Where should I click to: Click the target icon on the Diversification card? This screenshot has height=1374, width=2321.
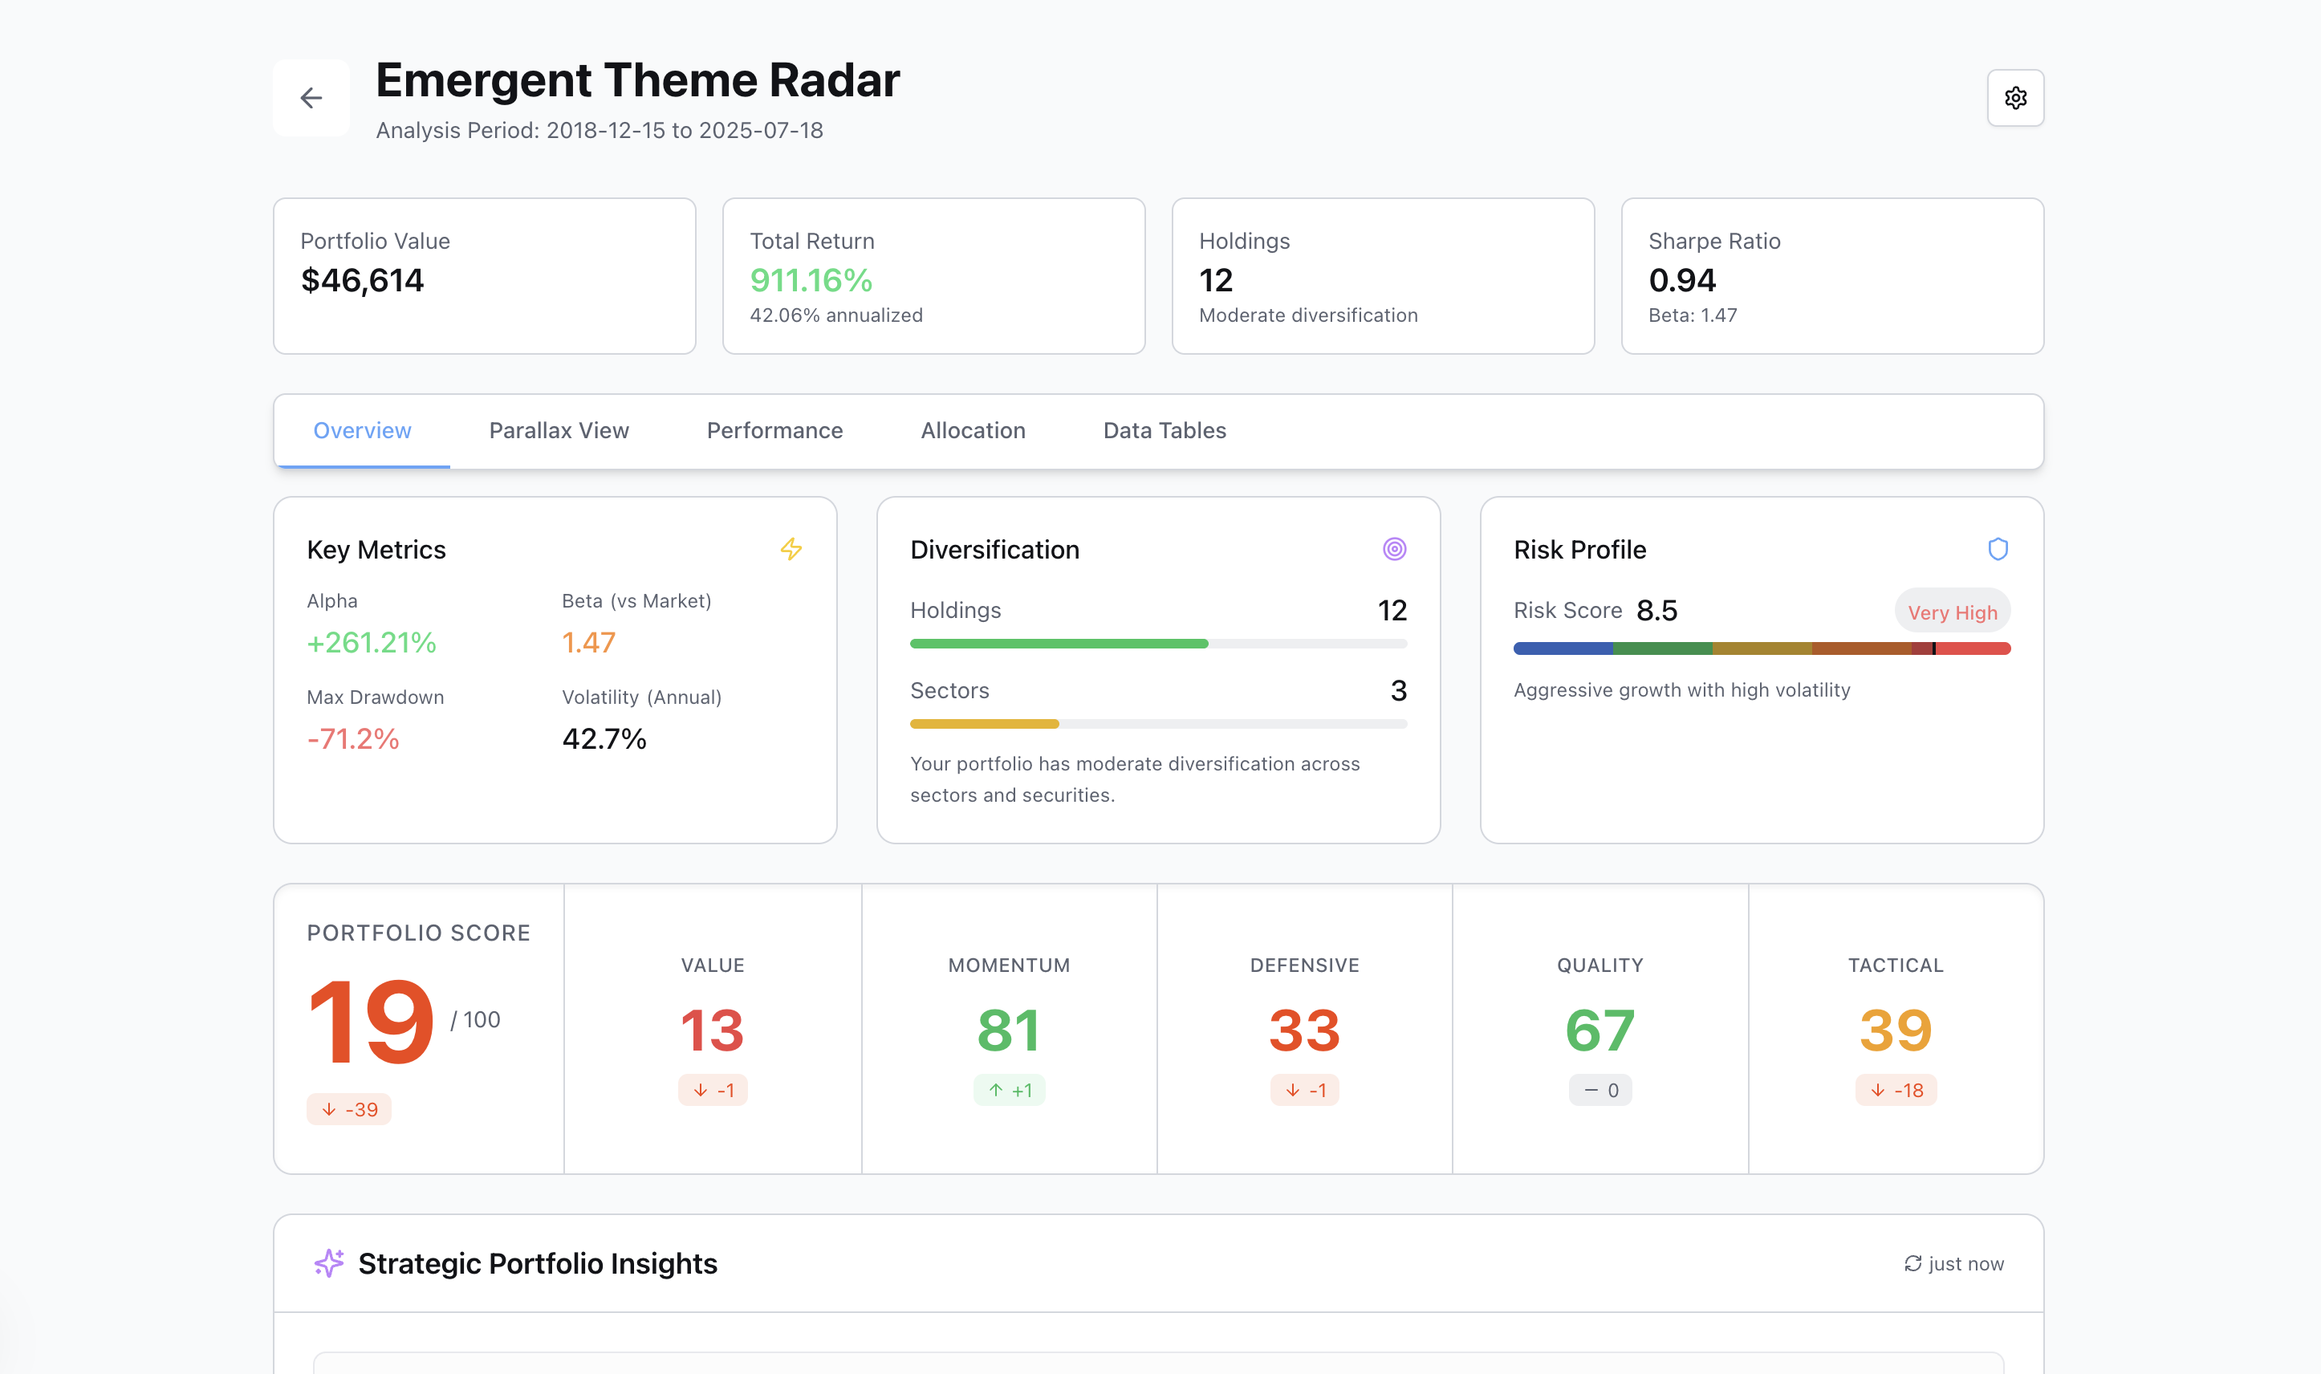click(x=1395, y=548)
